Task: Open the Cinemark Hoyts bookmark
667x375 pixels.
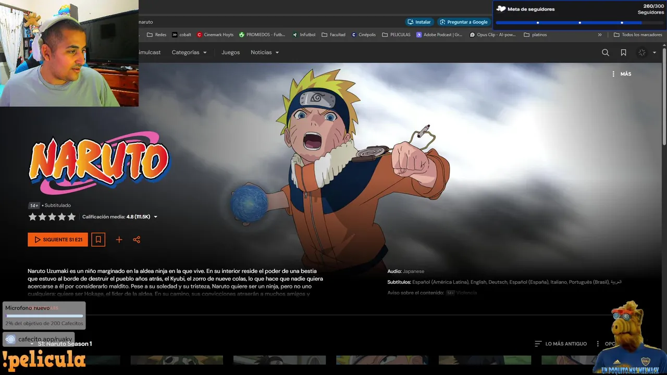Action: point(215,35)
